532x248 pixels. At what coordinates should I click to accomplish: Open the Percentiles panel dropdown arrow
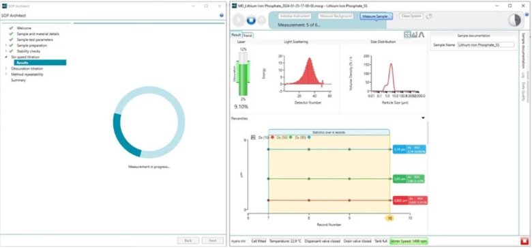(x=423, y=118)
